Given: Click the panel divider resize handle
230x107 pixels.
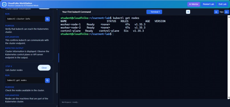Looking at the screenshot, I should pyautogui.click(x=59, y=58).
